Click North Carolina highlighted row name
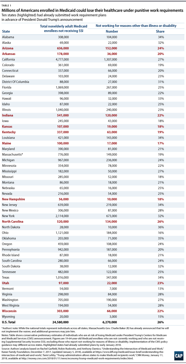This screenshot has height=364, width=186. [x=13, y=221]
